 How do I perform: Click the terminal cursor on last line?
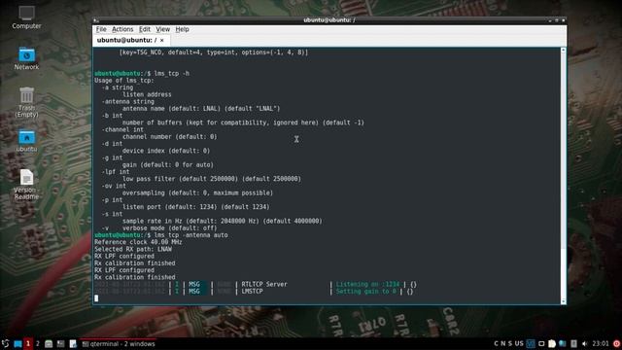[96, 298]
